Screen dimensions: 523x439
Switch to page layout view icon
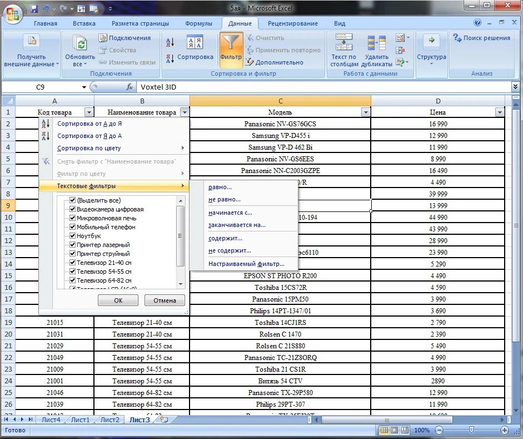(x=394, y=430)
